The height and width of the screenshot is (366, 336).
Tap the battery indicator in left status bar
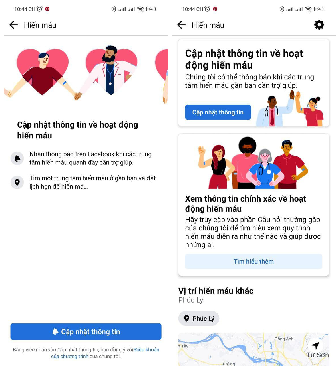[151, 9]
